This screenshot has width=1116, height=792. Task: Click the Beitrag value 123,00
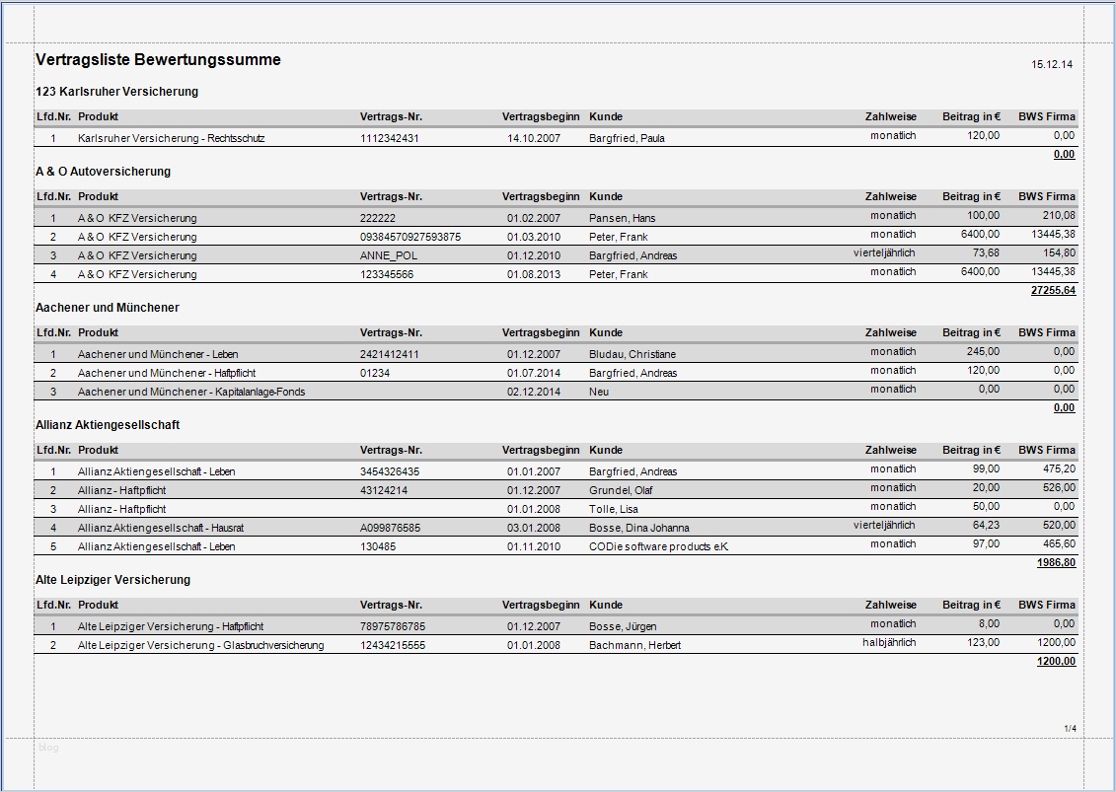[983, 642]
